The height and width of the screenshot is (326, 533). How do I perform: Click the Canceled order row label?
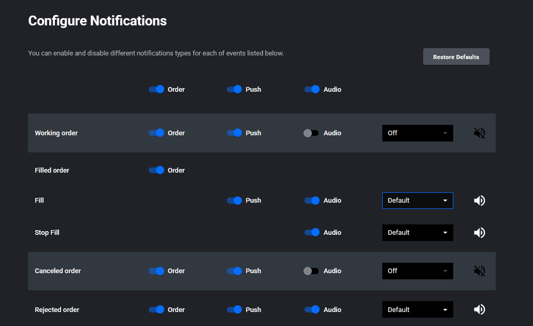pos(58,271)
